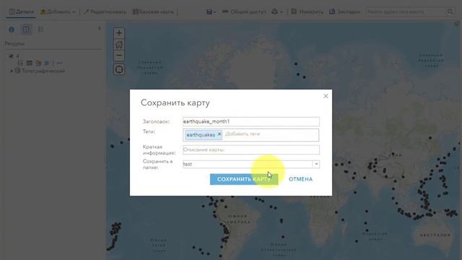Image resolution: width=462 pixels, height=260 pixels.
Task: Open Базовая карта gallery
Action: coord(153,12)
